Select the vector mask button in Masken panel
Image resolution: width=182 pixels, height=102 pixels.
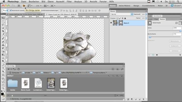(180, 23)
